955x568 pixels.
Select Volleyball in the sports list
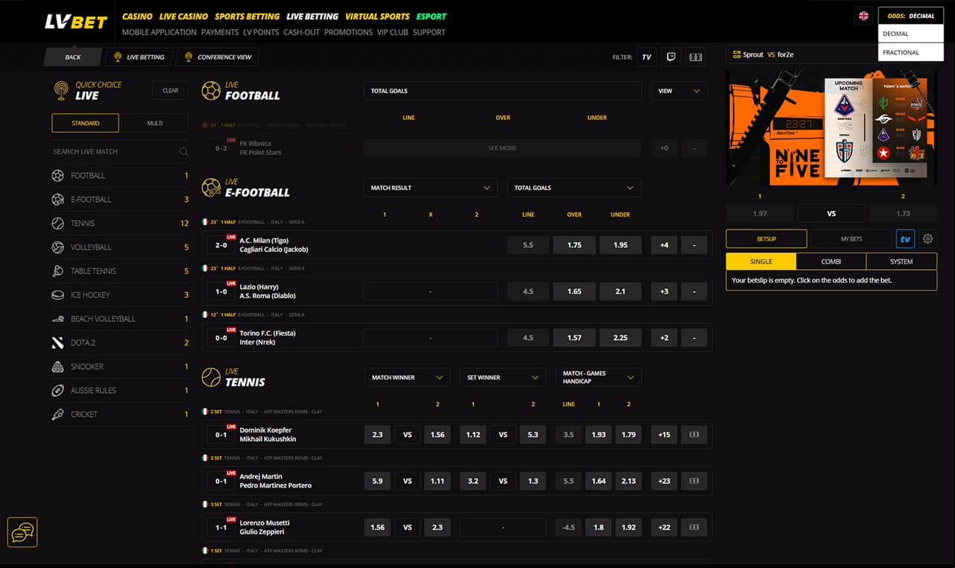tap(120, 247)
